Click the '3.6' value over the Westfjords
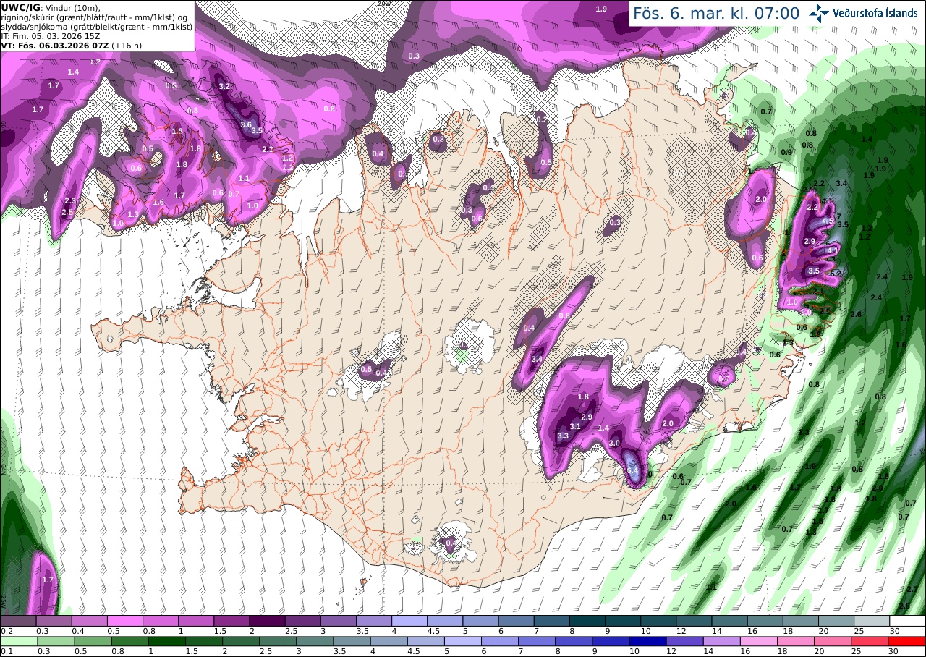The width and height of the screenshot is (926, 657). (246, 124)
